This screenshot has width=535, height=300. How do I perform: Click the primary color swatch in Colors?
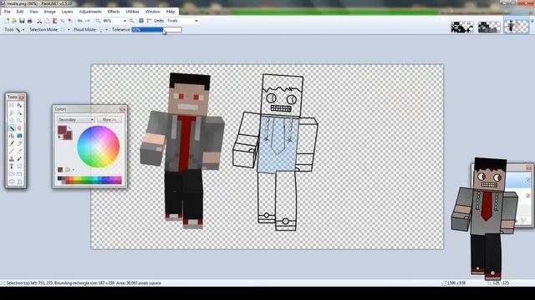coord(62,130)
